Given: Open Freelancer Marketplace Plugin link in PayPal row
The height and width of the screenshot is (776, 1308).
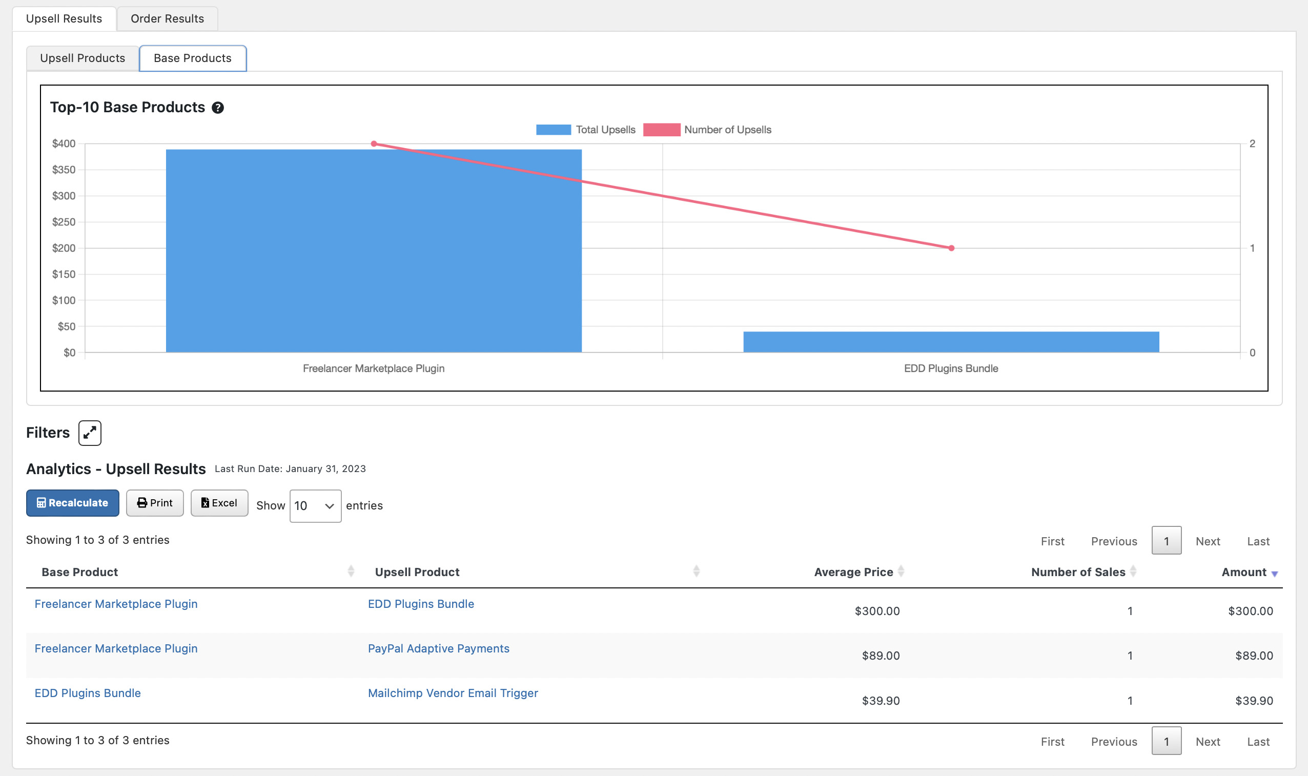Looking at the screenshot, I should click(x=116, y=648).
